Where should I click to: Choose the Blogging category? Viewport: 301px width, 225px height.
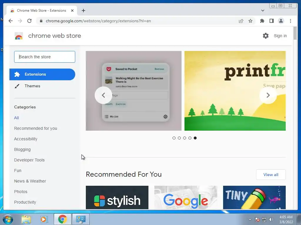(x=22, y=149)
